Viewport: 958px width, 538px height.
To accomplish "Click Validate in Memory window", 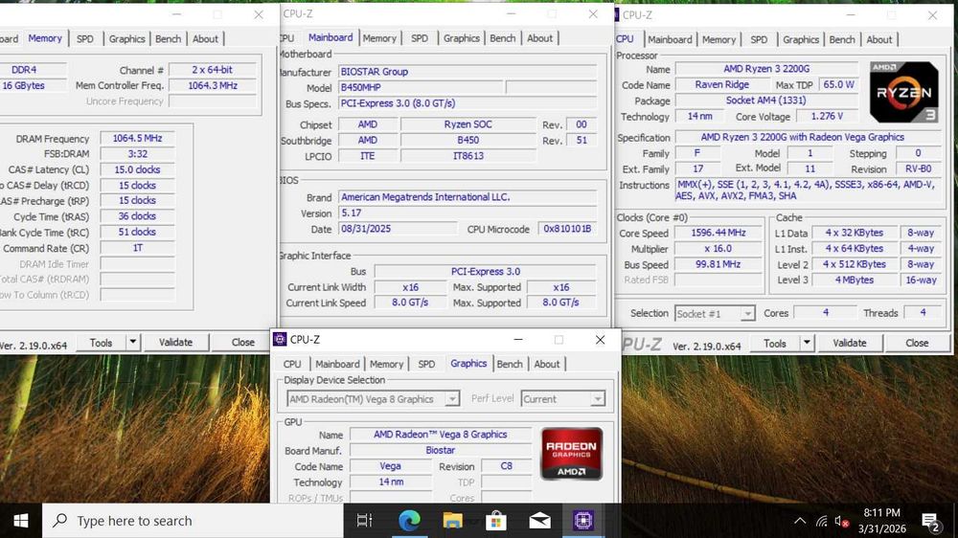I will click(x=175, y=343).
